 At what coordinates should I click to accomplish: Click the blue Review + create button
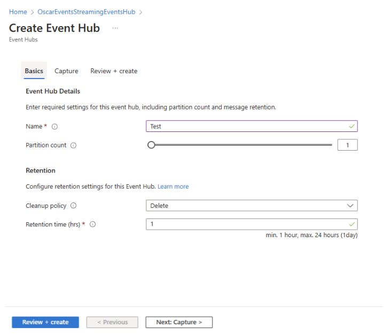coord(45,322)
